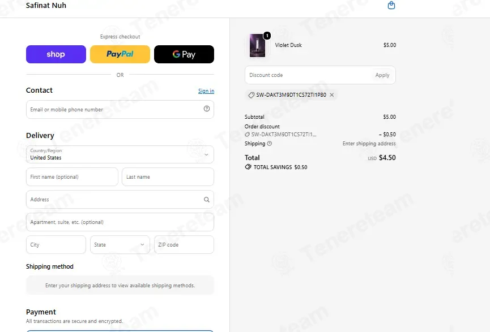Viewport: 490px width, 332px height.
Task: Click the Safinat Nuh store name
Action: tap(46, 5)
